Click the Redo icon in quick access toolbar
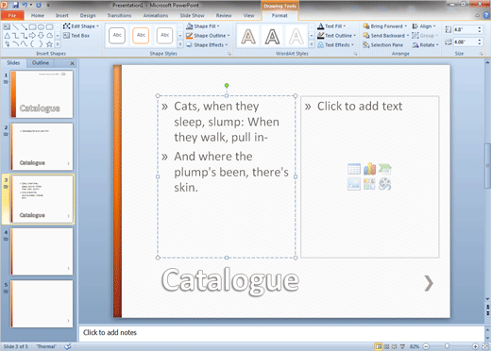The width and height of the screenshot is (491, 351). pos(39,5)
